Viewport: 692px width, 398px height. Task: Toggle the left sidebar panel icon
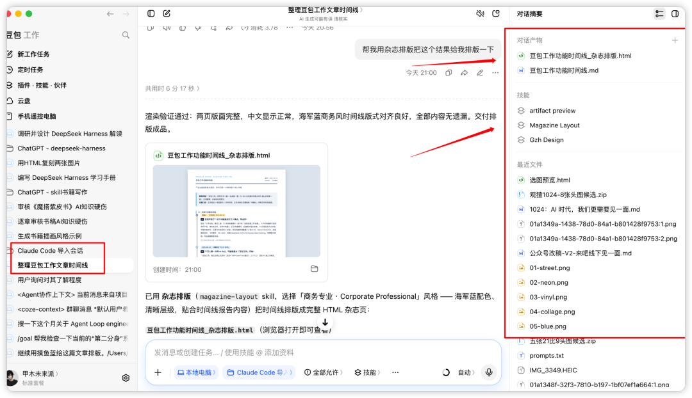[151, 13]
